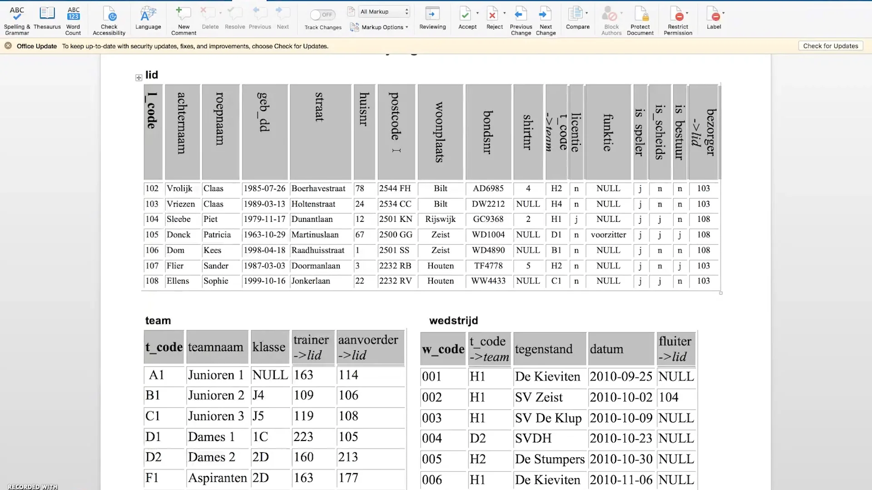Screen dimensions: 872x490
Task: Open Accept dropdown arrow options
Action: tap(477, 12)
